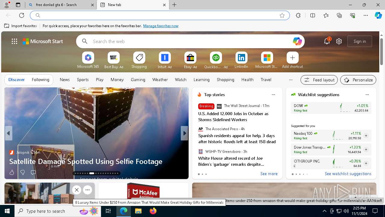Open the Copilot sidebar icon
The width and height of the screenshot is (385, 217).
[378, 15]
